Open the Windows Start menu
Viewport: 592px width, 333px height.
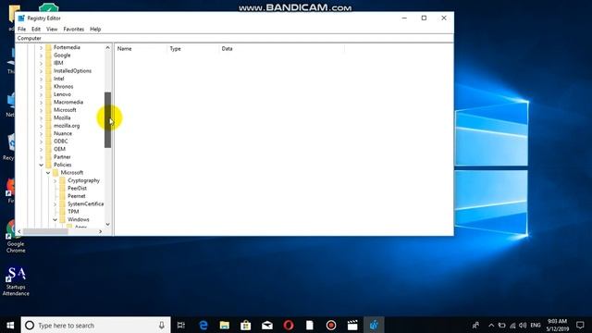click(10, 325)
